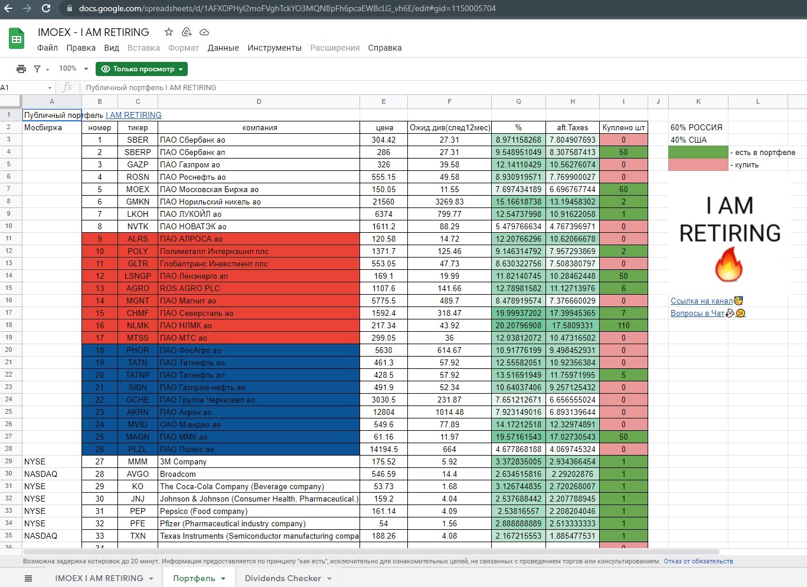Select column K header
Image resolution: width=807 pixels, height=587 pixels.
(698, 101)
